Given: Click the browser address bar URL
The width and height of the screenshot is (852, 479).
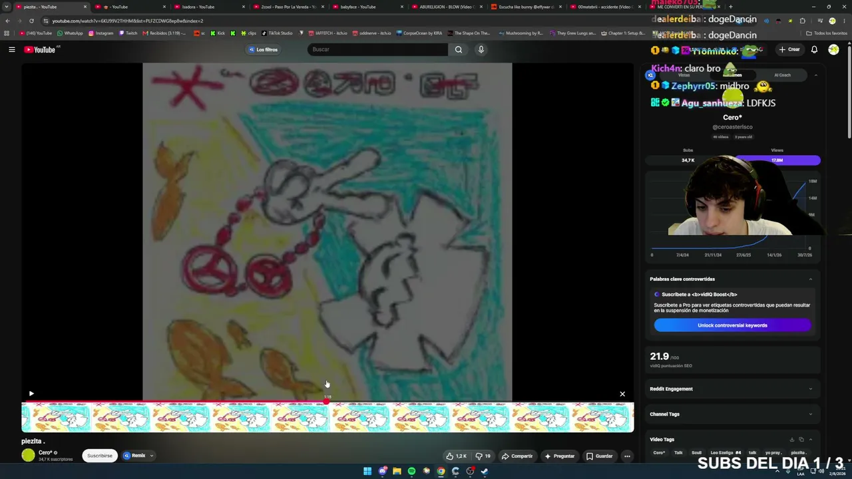Looking at the screenshot, I should (x=128, y=21).
